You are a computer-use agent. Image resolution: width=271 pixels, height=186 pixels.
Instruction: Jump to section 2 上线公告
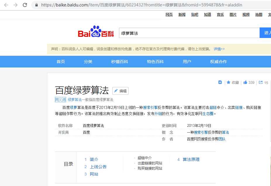[x=98, y=167]
